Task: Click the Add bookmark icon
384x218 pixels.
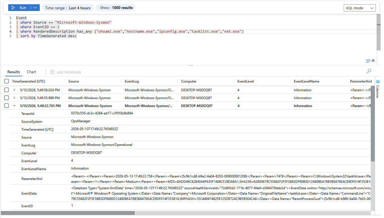Action: point(52,72)
